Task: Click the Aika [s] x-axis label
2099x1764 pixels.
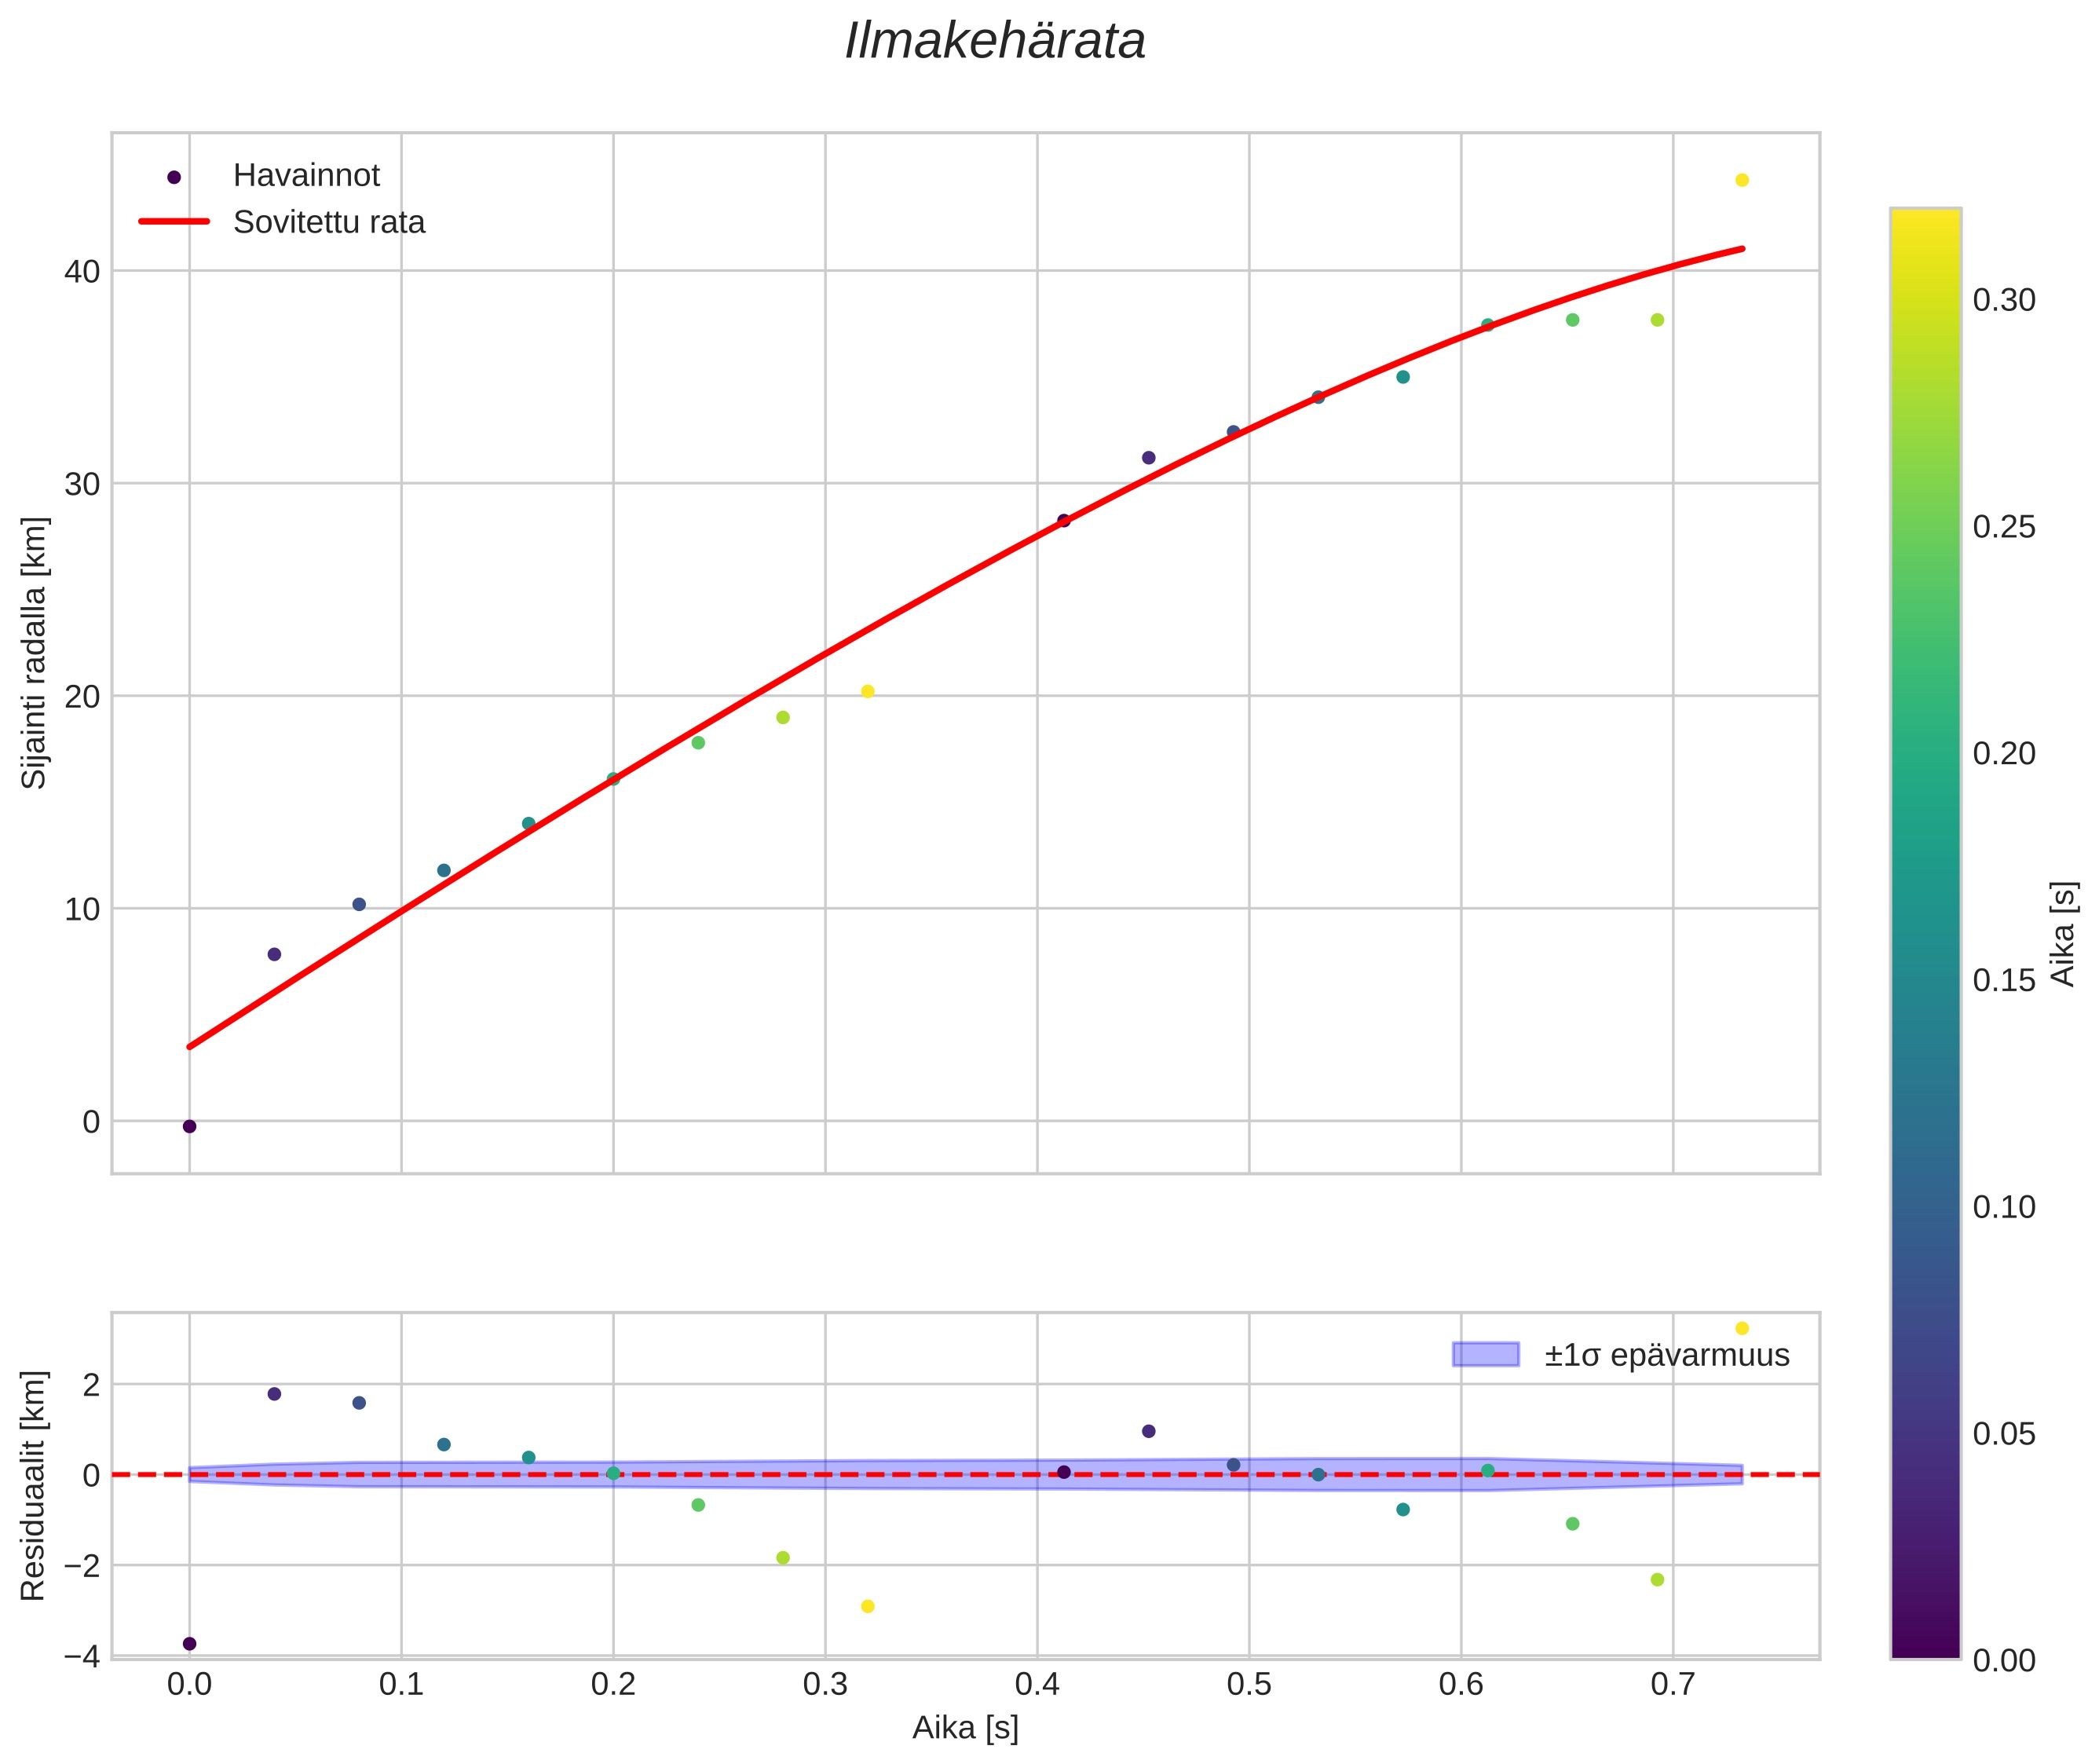Action: pyautogui.click(x=964, y=1727)
